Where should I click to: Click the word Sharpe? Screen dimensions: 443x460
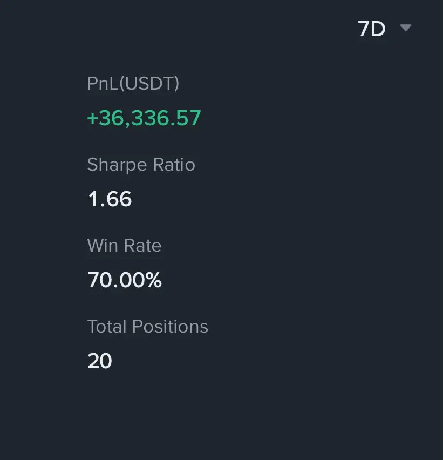[x=117, y=165]
